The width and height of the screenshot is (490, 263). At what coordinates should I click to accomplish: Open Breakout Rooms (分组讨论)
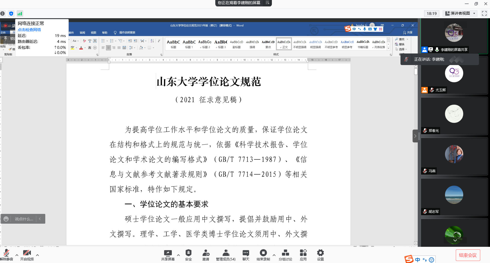(x=285, y=255)
